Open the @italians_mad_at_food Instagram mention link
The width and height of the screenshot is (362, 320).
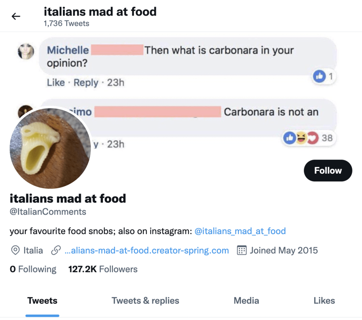(x=240, y=231)
